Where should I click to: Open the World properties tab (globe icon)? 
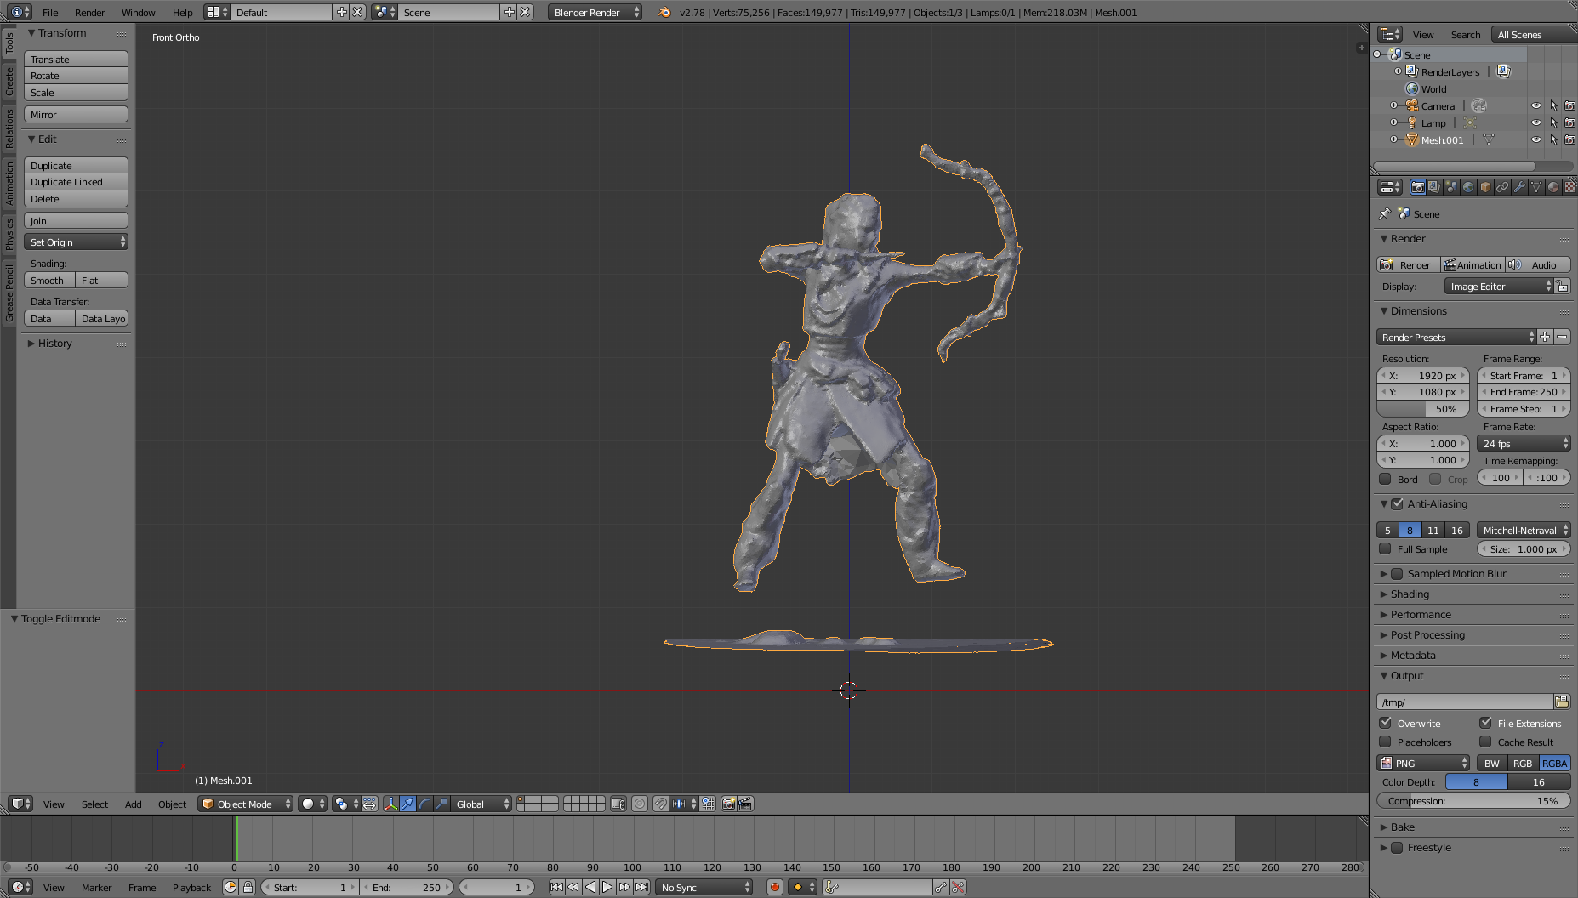click(x=1468, y=187)
